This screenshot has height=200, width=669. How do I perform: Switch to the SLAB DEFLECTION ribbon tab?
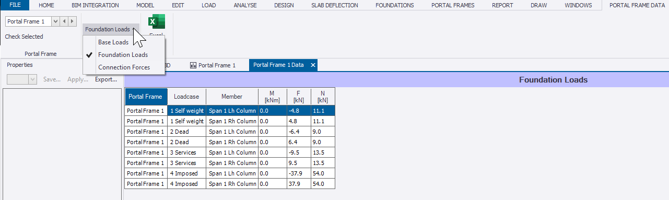pos(335,5)
